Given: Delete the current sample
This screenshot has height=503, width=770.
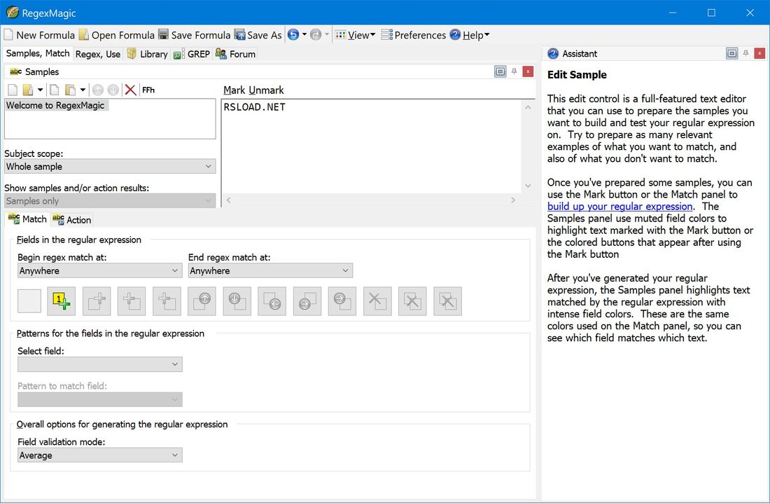Looking at the screenshot, I should (130, 90).
